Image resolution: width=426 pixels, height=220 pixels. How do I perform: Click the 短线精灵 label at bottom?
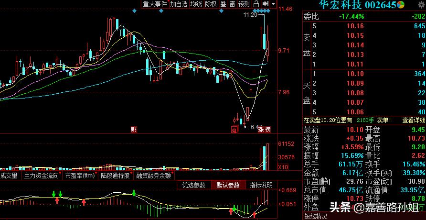click(316, 217)
